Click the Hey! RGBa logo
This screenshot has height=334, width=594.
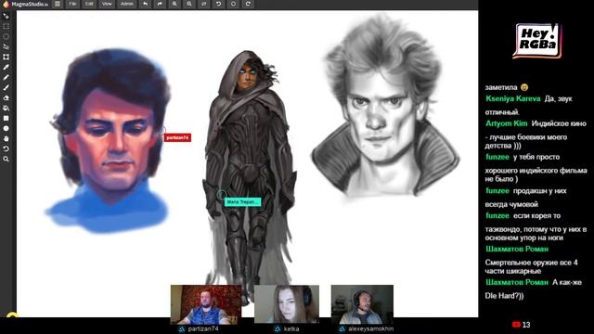tap(537, 41)
